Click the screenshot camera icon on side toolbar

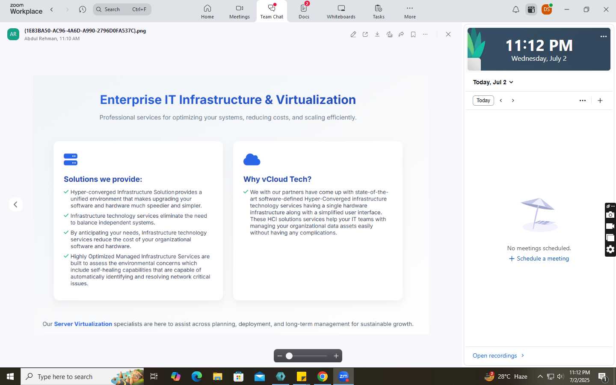(610, 215)
